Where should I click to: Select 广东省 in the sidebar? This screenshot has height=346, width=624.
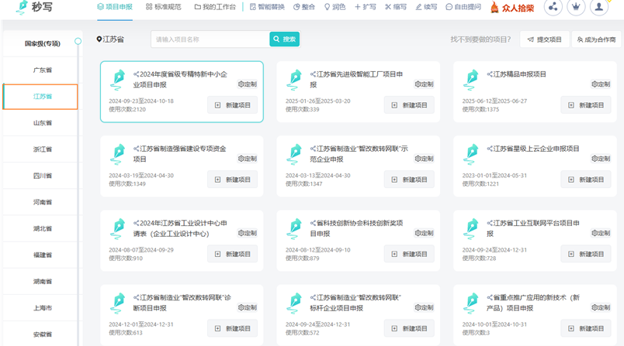(42, 70)
